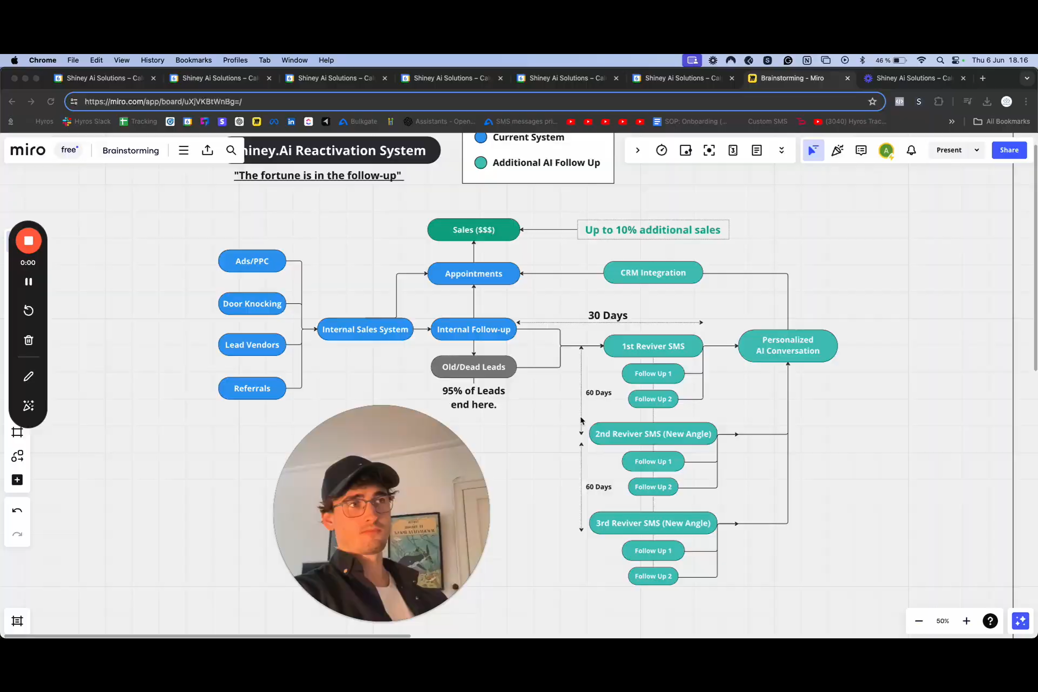Open the Bookmarks menu in menu bar

pos(193,60)
